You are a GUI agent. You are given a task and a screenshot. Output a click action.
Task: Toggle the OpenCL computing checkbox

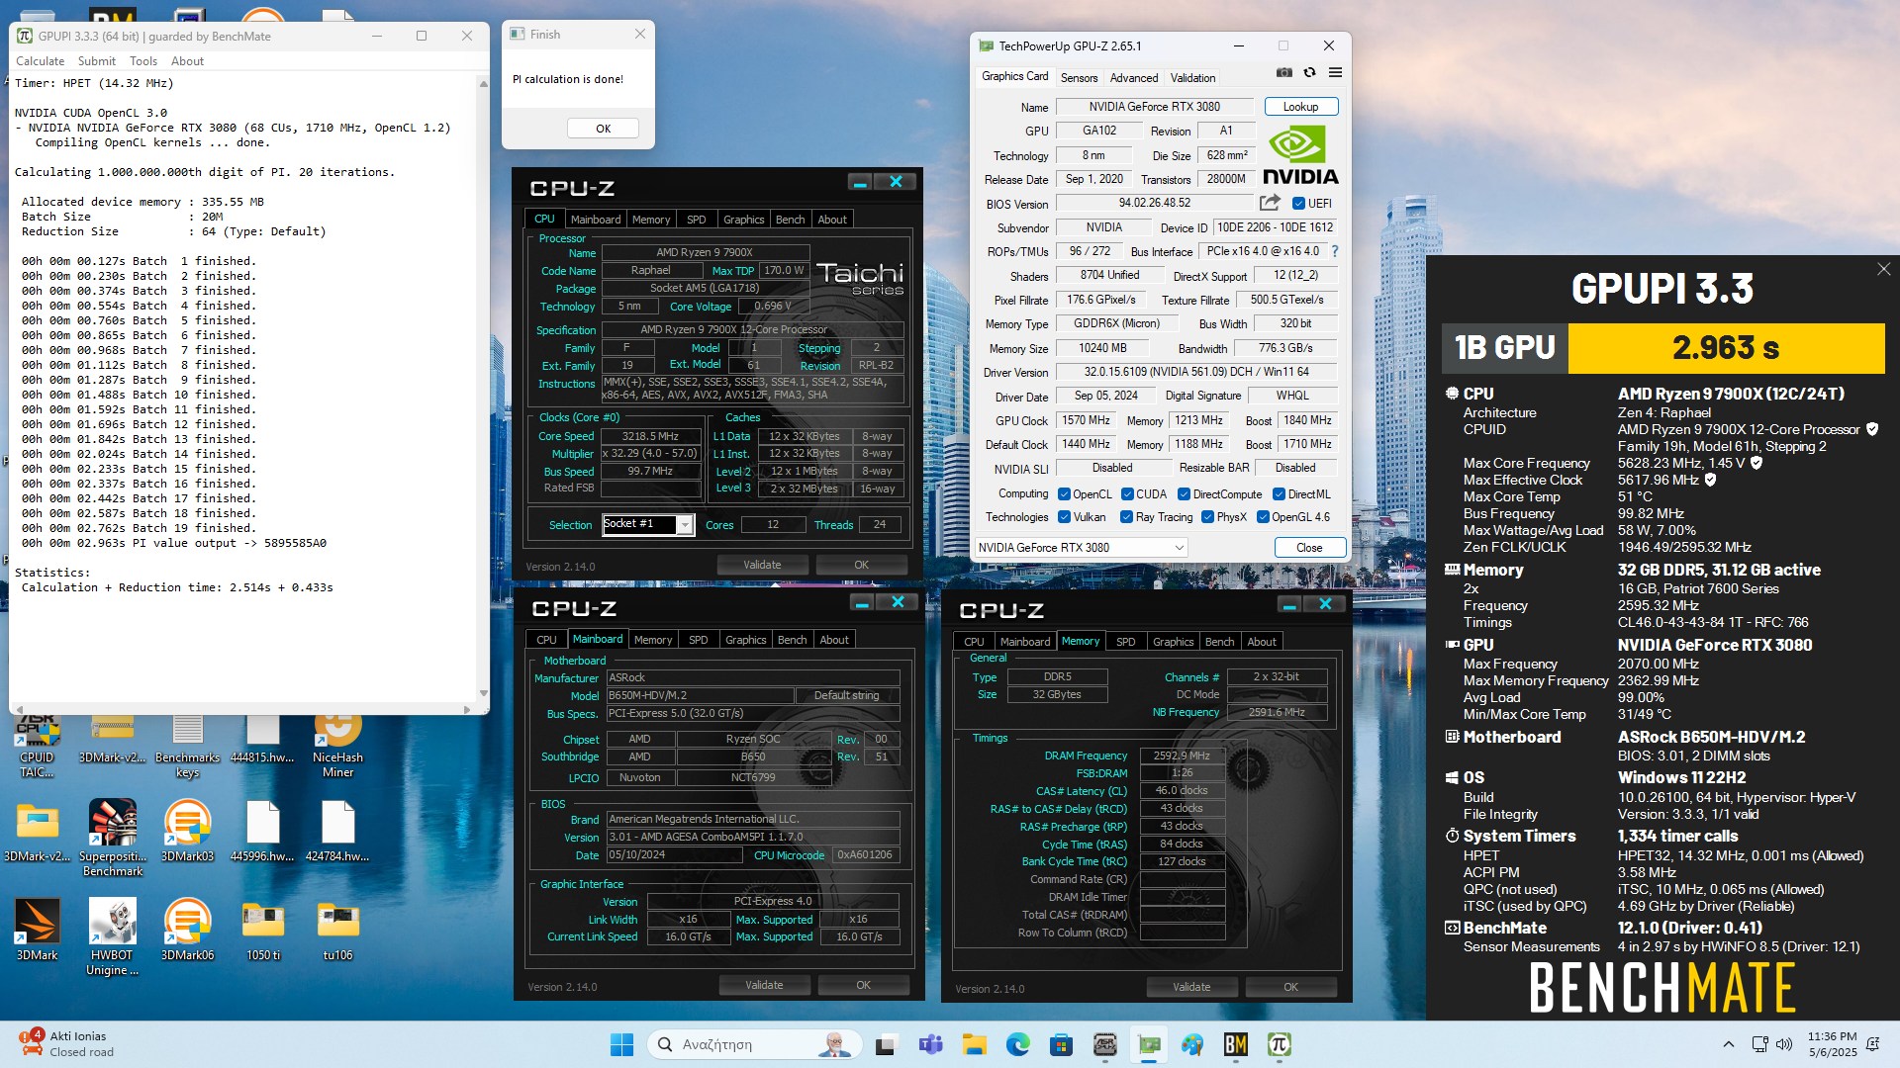click(1064, 494)
